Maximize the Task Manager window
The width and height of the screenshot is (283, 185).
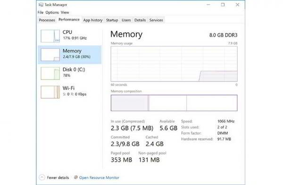223,5
